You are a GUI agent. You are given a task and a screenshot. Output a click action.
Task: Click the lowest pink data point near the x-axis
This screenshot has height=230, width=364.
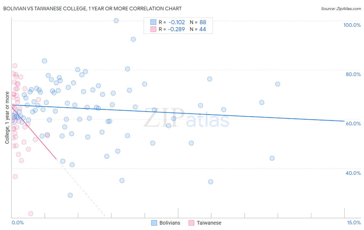coord(31,213)
